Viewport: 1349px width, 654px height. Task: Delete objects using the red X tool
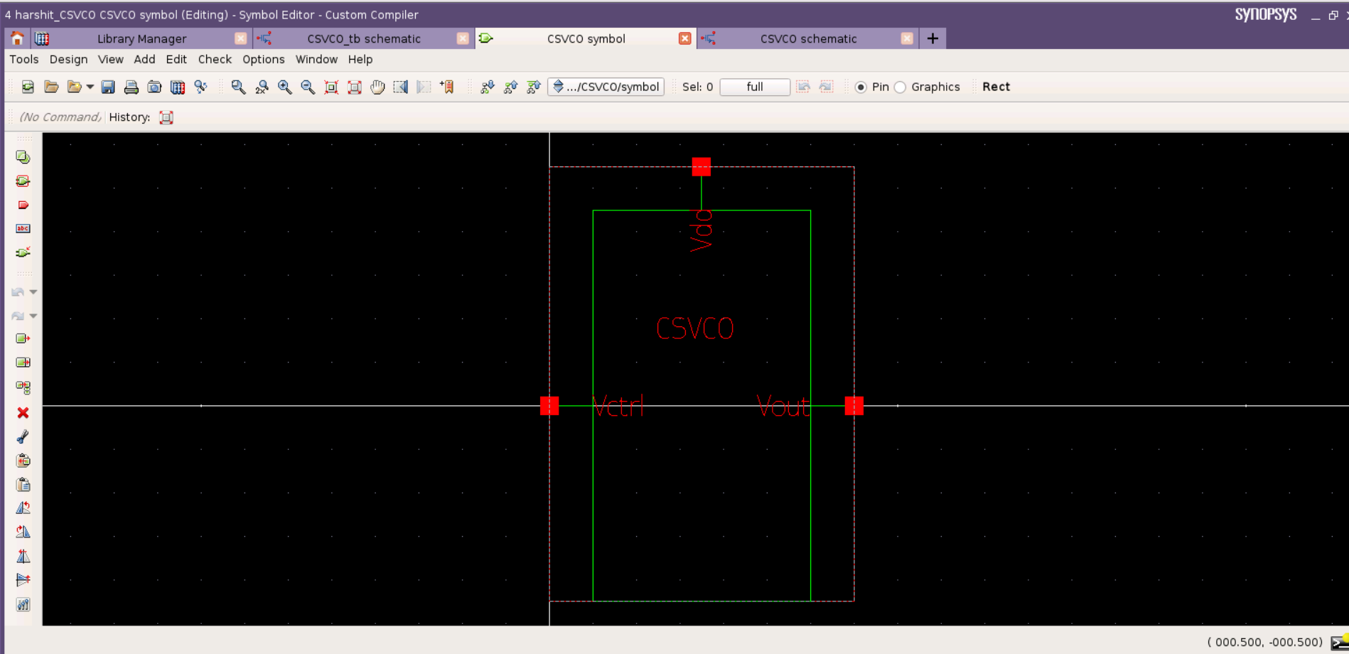(23, 412)
